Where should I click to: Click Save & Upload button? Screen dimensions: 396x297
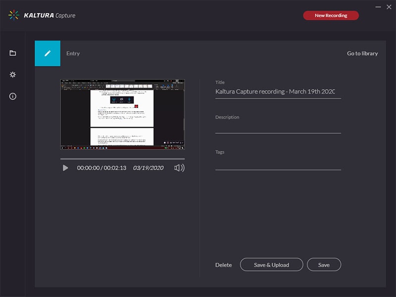click(271, 265)
